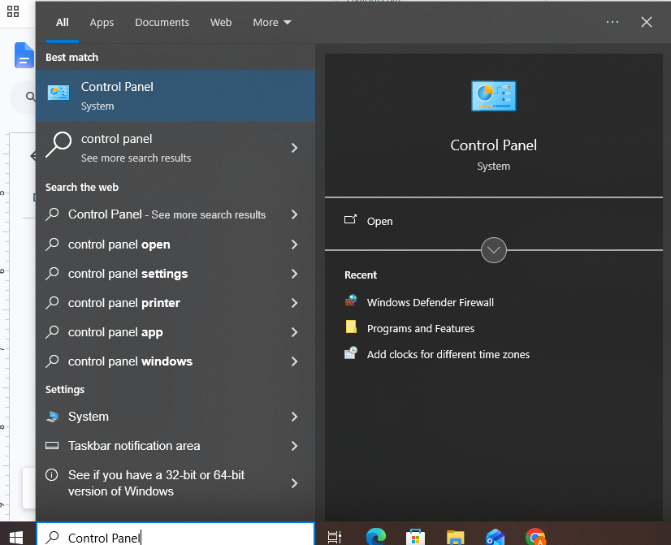Expand arrow for 'control panel' search results
This screenshot has height=545, width=671.
(x=294, y=148)
